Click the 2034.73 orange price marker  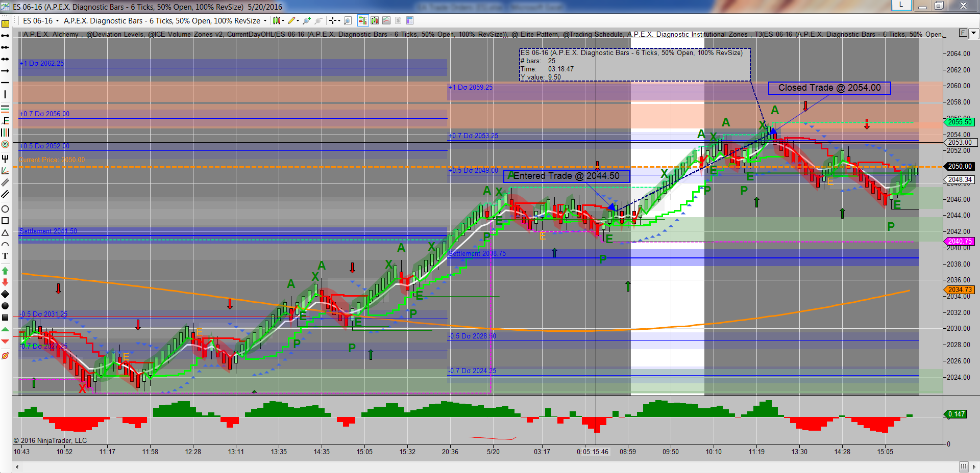tap(960, 290)
